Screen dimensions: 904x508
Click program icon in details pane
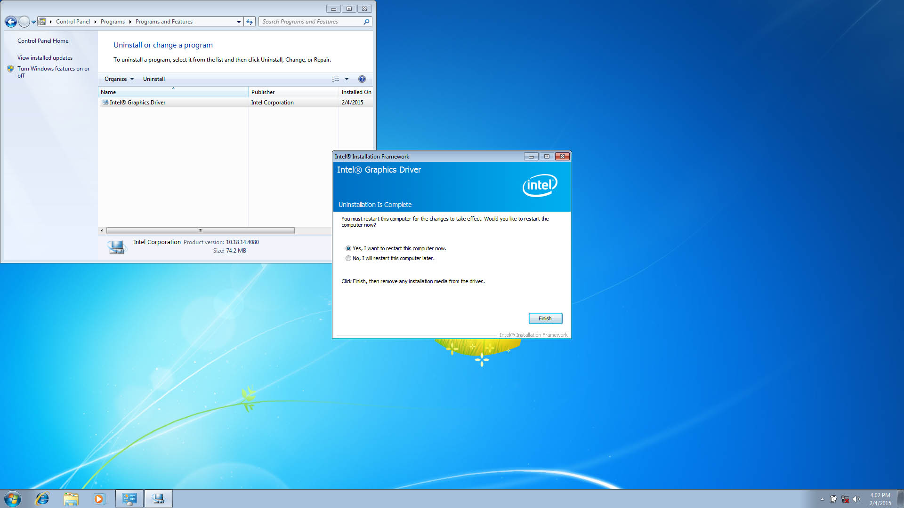pos(116,246)
